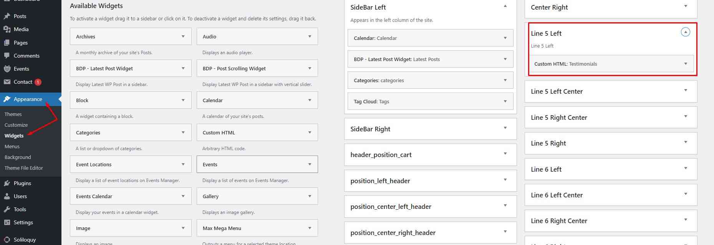The image size is (714, 245).
Task: Click the Events calendar icon in sidebar
Action: click(7, 69)
